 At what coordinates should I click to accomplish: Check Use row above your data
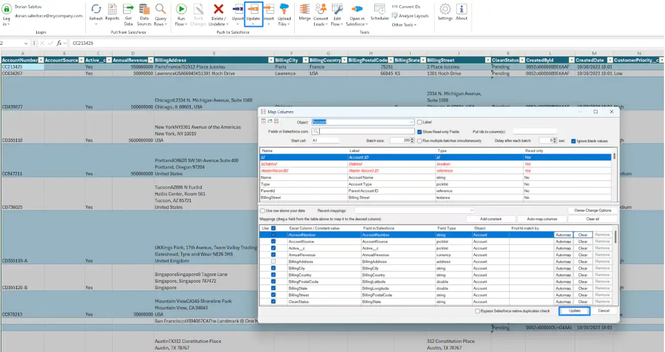tap(263, 210)
